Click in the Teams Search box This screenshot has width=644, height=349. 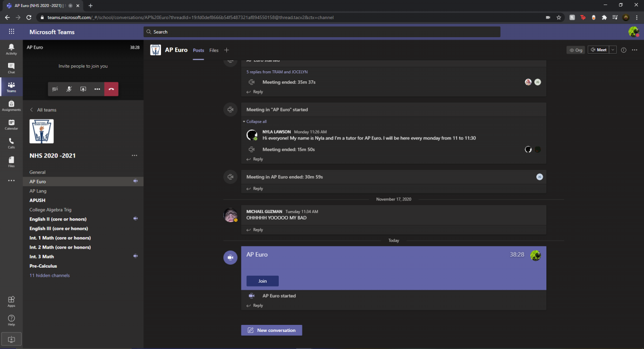pyautogui.click(x=322, y=32)
